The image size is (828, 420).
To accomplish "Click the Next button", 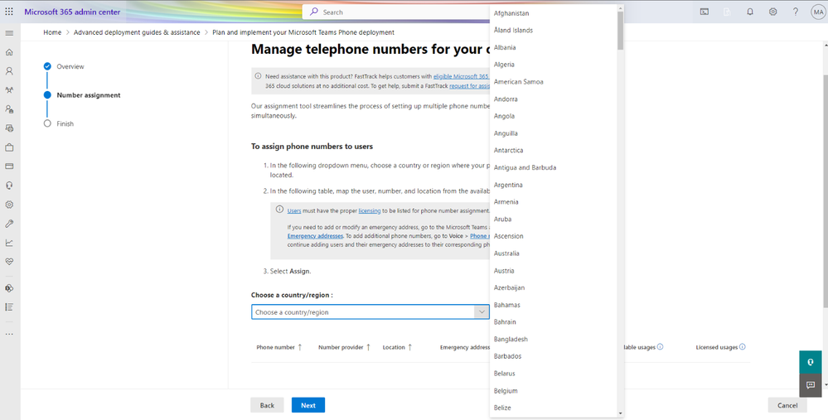I will click(x=308, y=405).
